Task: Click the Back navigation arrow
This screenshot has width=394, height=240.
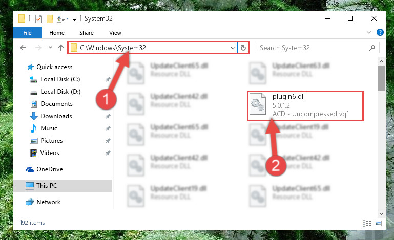Action: point(23,48)
